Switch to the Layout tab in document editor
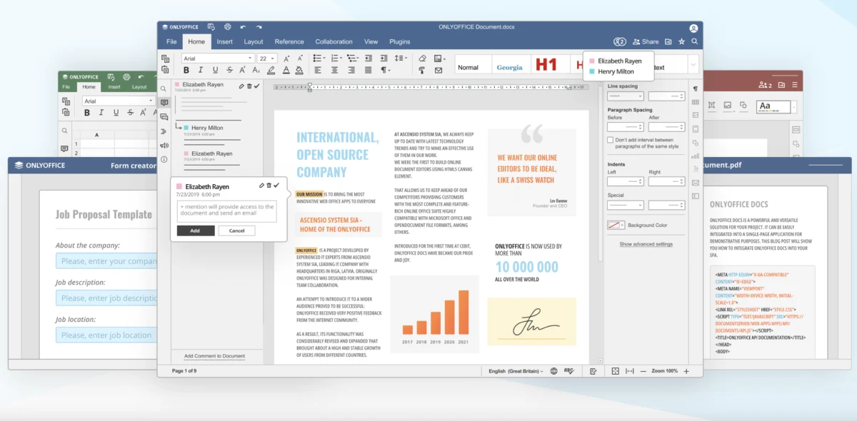This screenshot has height=421, width=857. point(254,41)
